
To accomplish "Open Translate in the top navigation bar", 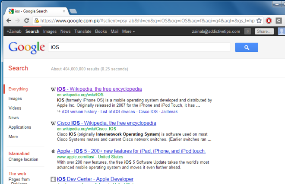I will point(83,32).
